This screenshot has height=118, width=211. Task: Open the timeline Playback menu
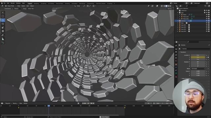click(8, 103)
